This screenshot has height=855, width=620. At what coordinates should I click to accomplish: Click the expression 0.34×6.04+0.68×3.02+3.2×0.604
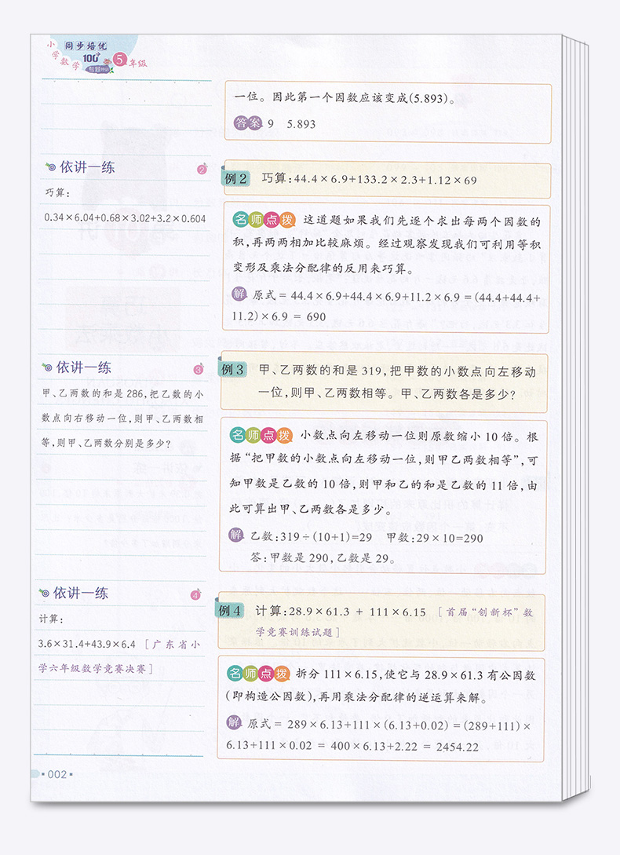tap(125, 218)
